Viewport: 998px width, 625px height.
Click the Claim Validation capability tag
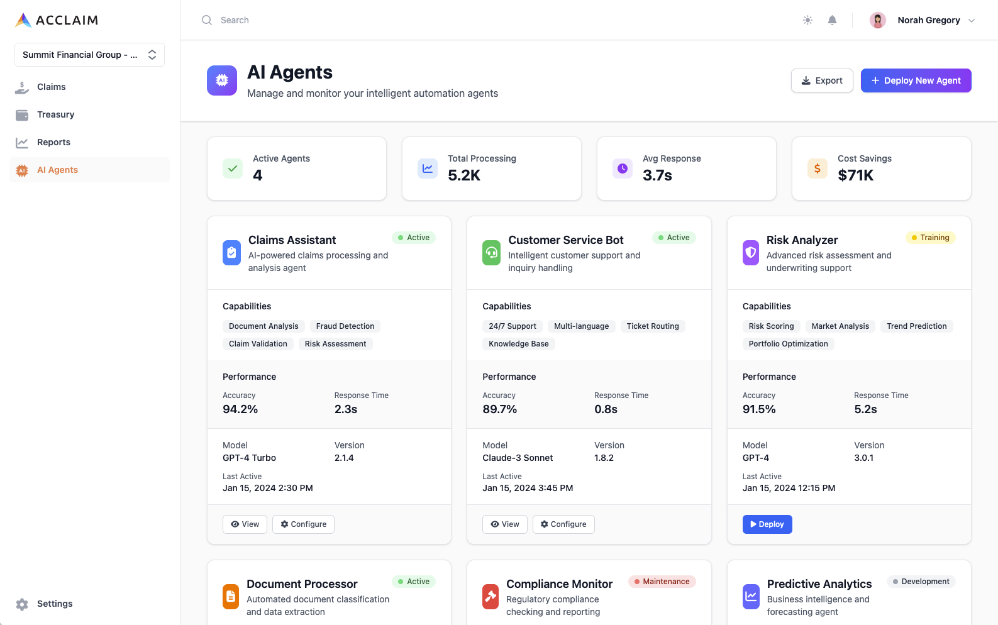tap(258, 344)
